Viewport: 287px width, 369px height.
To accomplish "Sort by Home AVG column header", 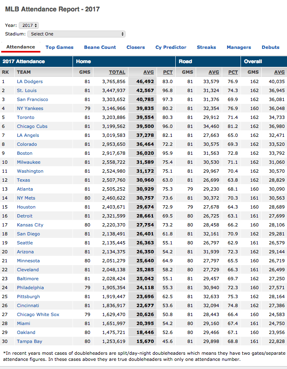I will click(x=149, y=72).
